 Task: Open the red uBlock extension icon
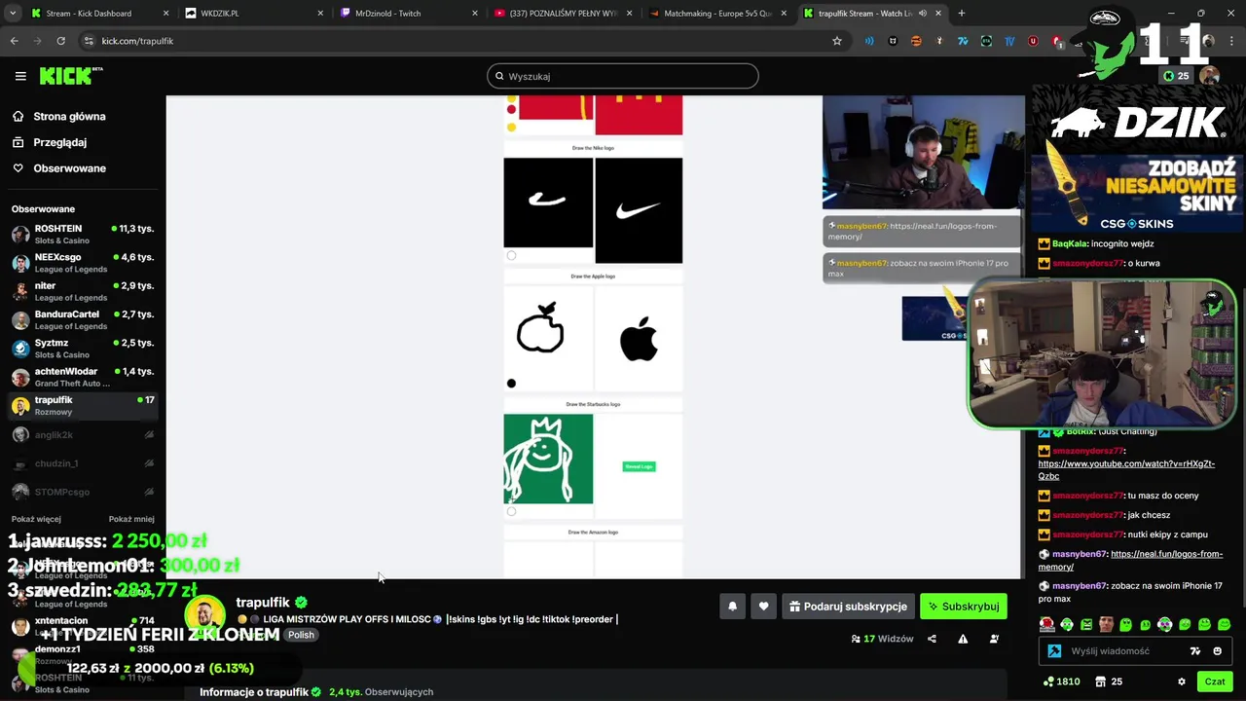click(1033, 41)
